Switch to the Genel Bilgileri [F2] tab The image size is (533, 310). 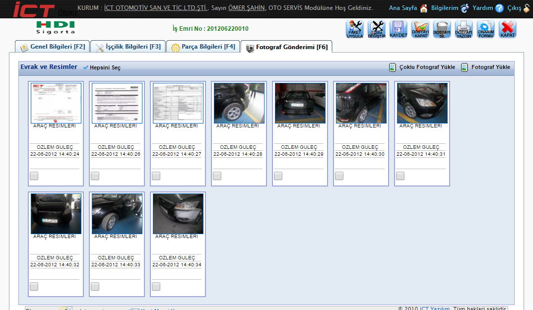pos(52,47)
